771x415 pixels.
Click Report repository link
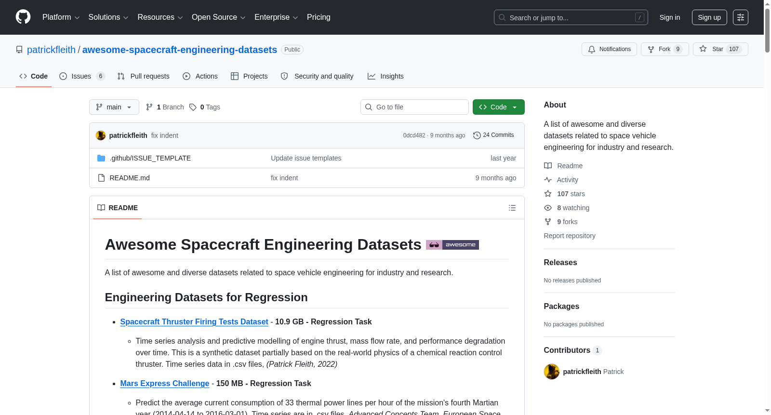pyautogui.click(x=570, y=236)
